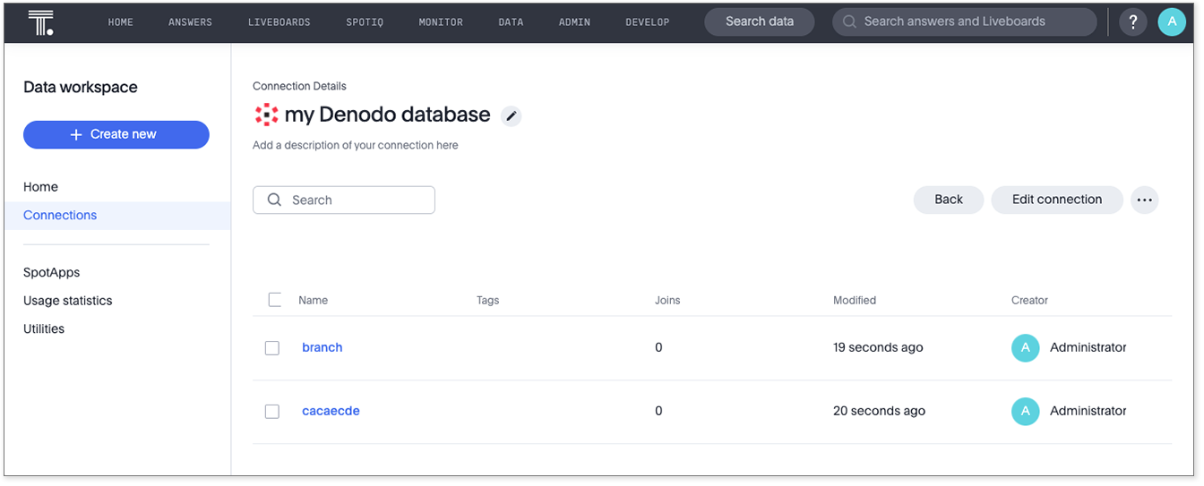Open the user profile avatar

[1171, 22]
